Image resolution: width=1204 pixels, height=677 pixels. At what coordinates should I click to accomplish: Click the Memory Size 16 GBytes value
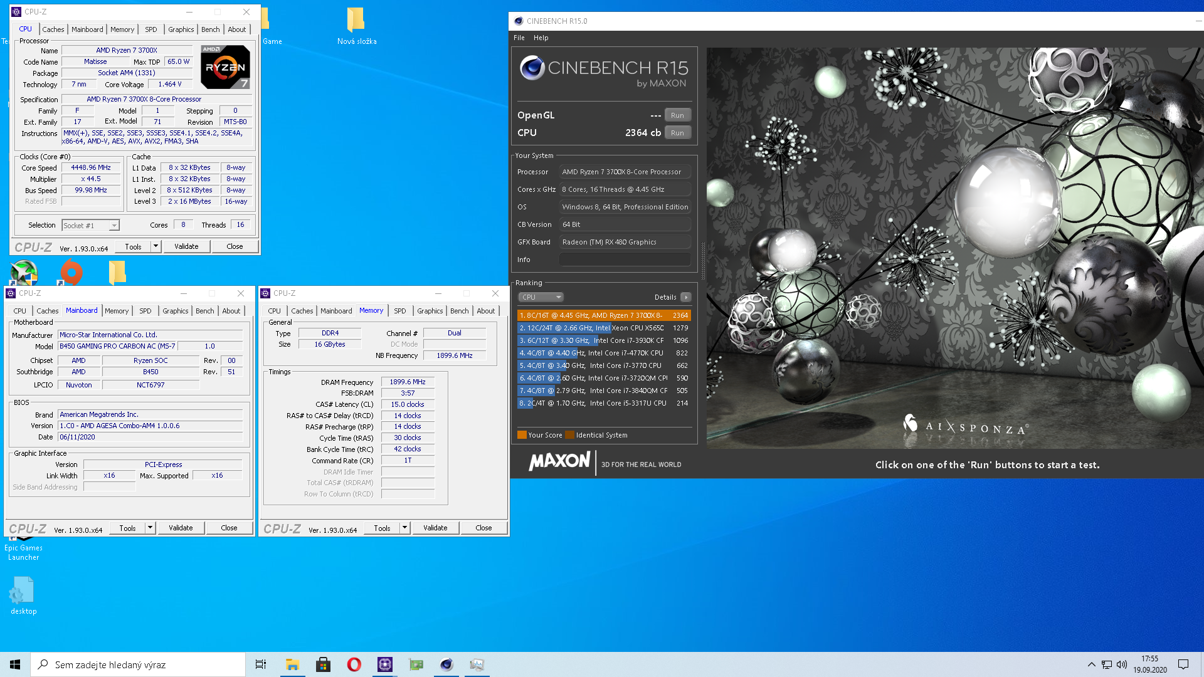point(330,344)
